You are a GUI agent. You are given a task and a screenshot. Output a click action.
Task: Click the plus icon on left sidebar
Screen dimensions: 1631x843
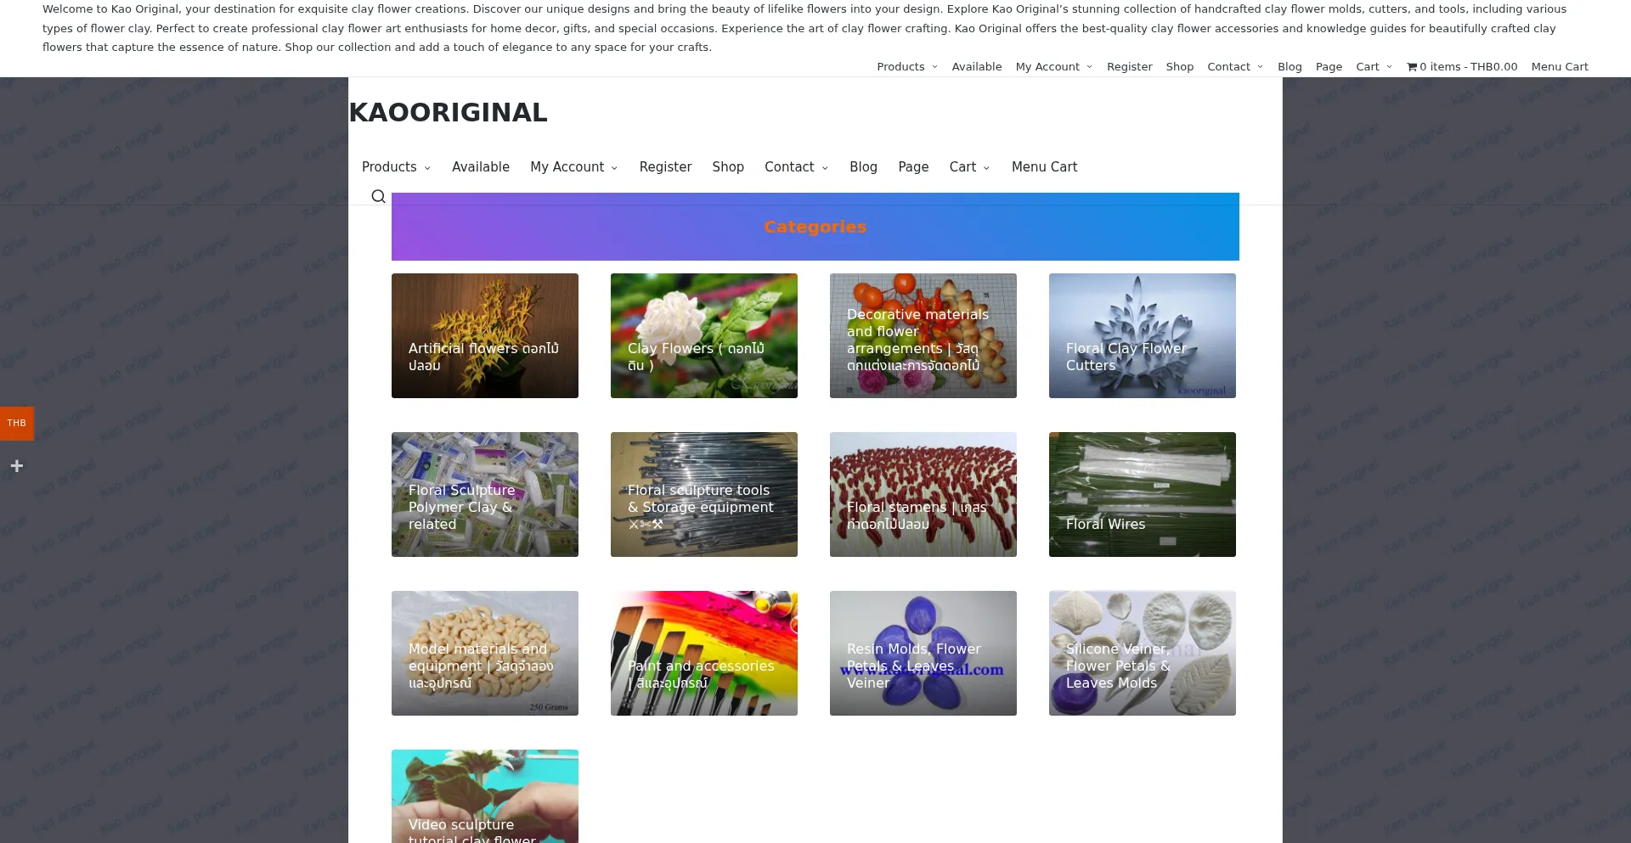tap(16, 465)
